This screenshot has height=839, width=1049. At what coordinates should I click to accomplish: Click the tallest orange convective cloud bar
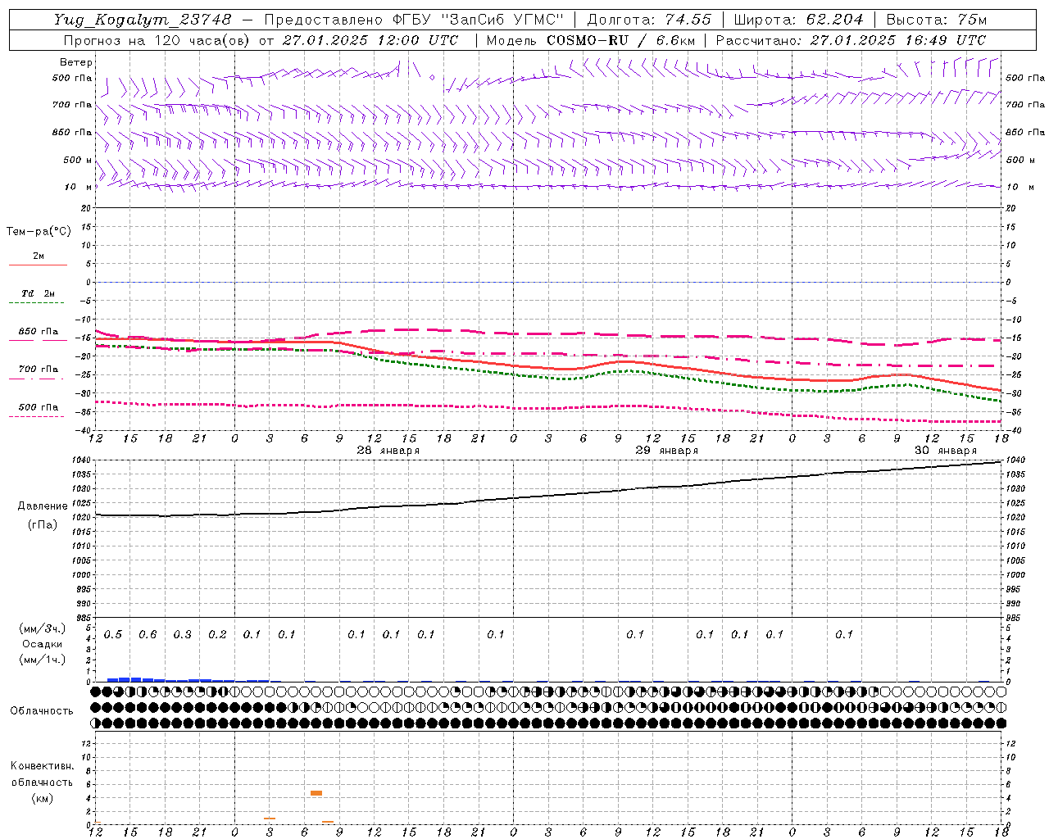tap(316, 793)
